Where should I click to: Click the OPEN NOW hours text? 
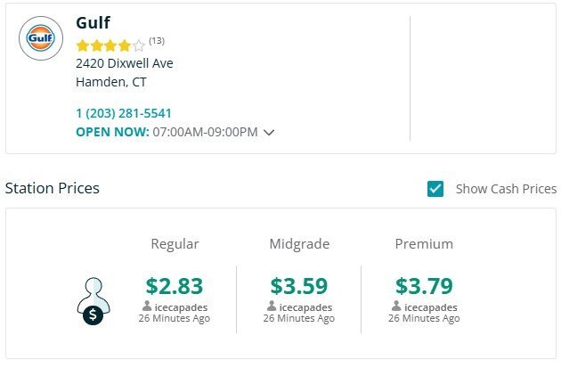click(x=113, y=132)
